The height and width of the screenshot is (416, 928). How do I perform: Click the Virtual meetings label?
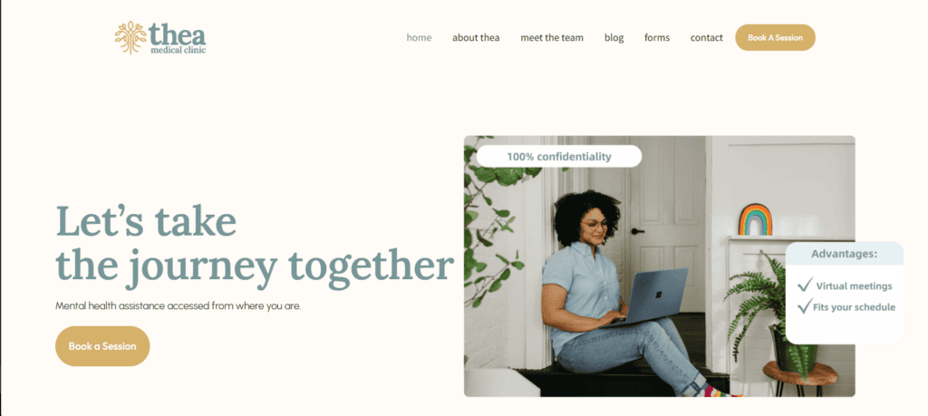tap(854, 286)
